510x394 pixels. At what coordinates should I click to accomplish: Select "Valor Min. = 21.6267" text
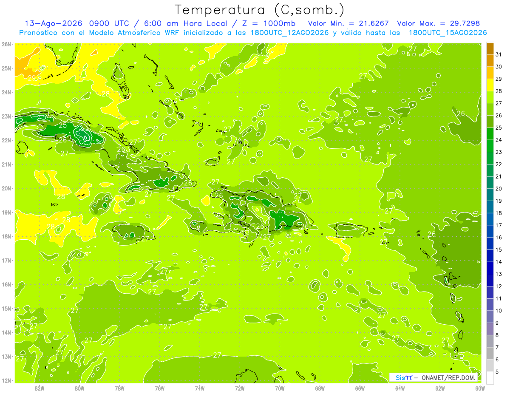(x=349, y=23)
